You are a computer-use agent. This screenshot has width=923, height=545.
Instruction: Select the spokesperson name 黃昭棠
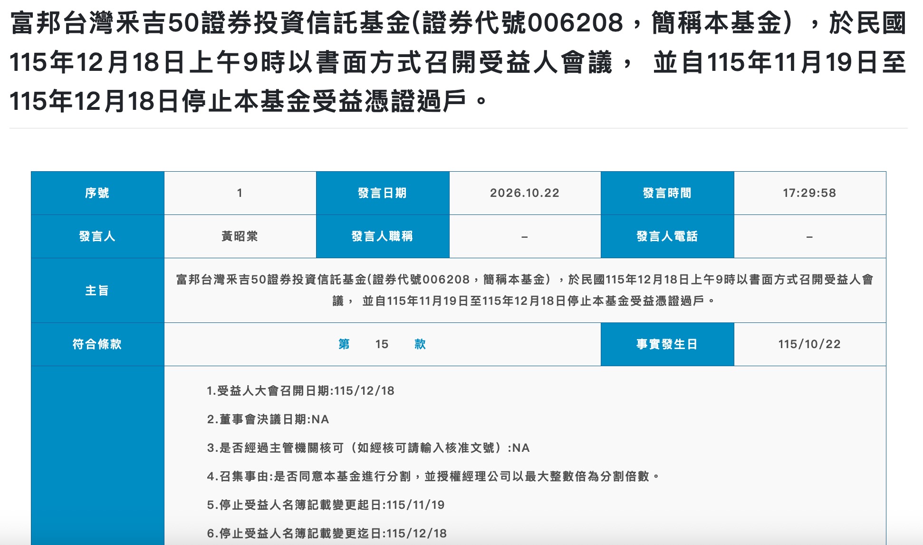240,236
